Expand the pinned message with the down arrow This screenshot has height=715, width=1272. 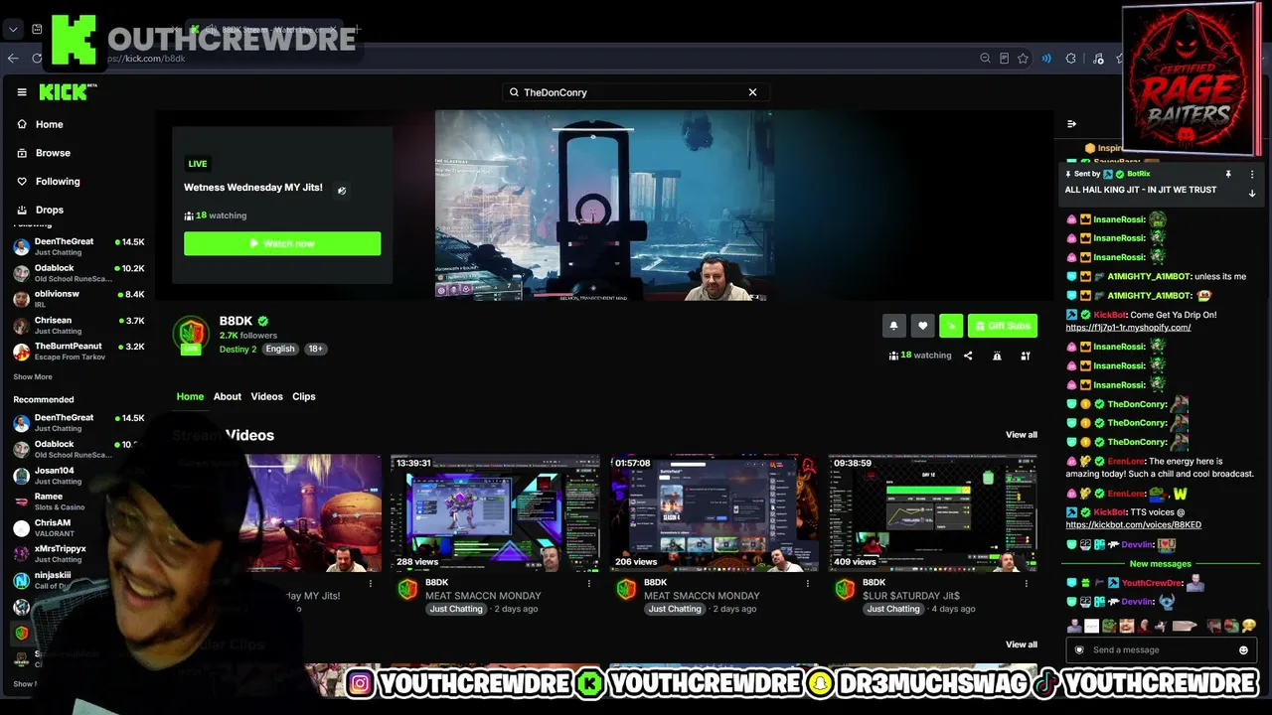(x=1252, y=194)
